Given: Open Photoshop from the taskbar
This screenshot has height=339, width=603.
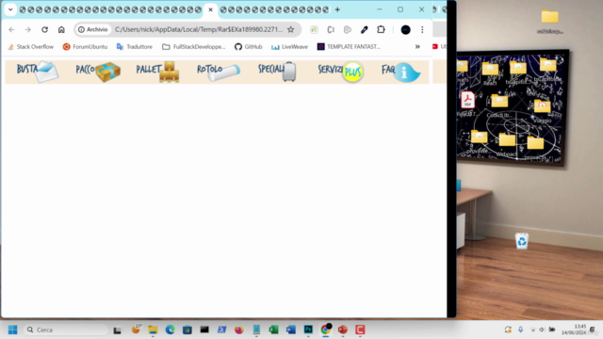Looking at the screenshot, I should pos(308,330).
